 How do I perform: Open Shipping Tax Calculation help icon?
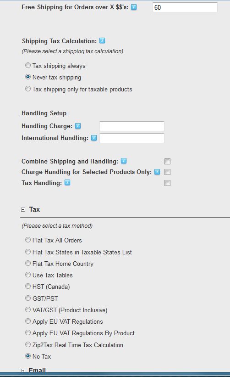(102, 40)
